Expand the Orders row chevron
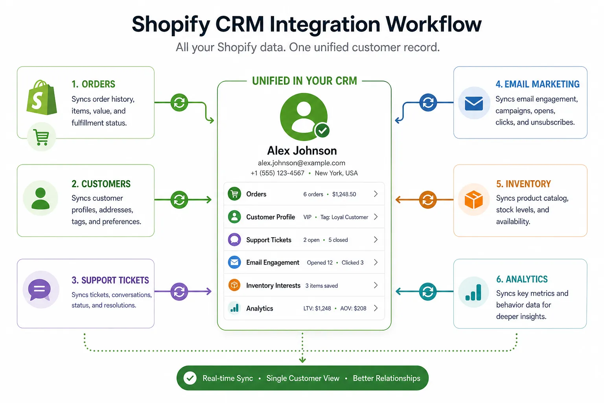The width and height of the screenshot is (604, 403). 376,194
